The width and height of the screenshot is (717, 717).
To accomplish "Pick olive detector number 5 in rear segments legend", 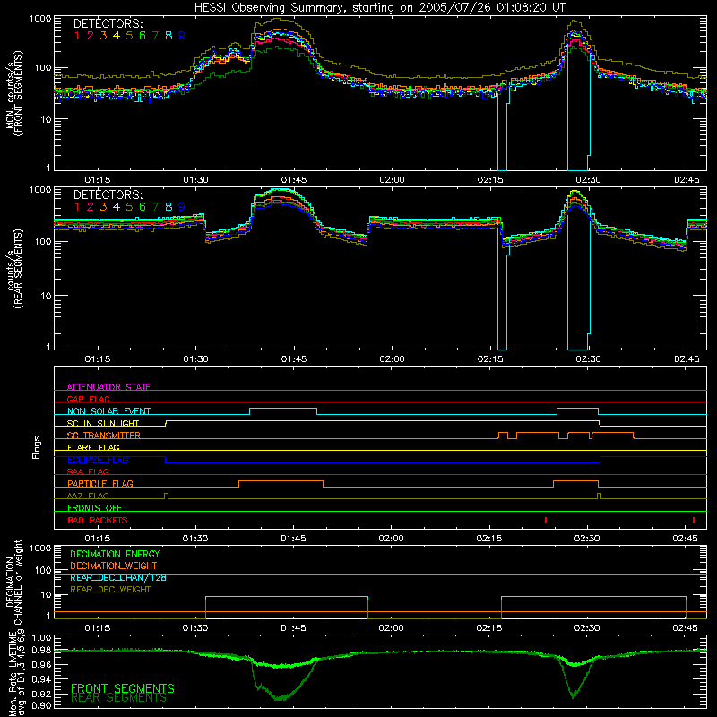I will pyautogui.click(x=129, y=207).
